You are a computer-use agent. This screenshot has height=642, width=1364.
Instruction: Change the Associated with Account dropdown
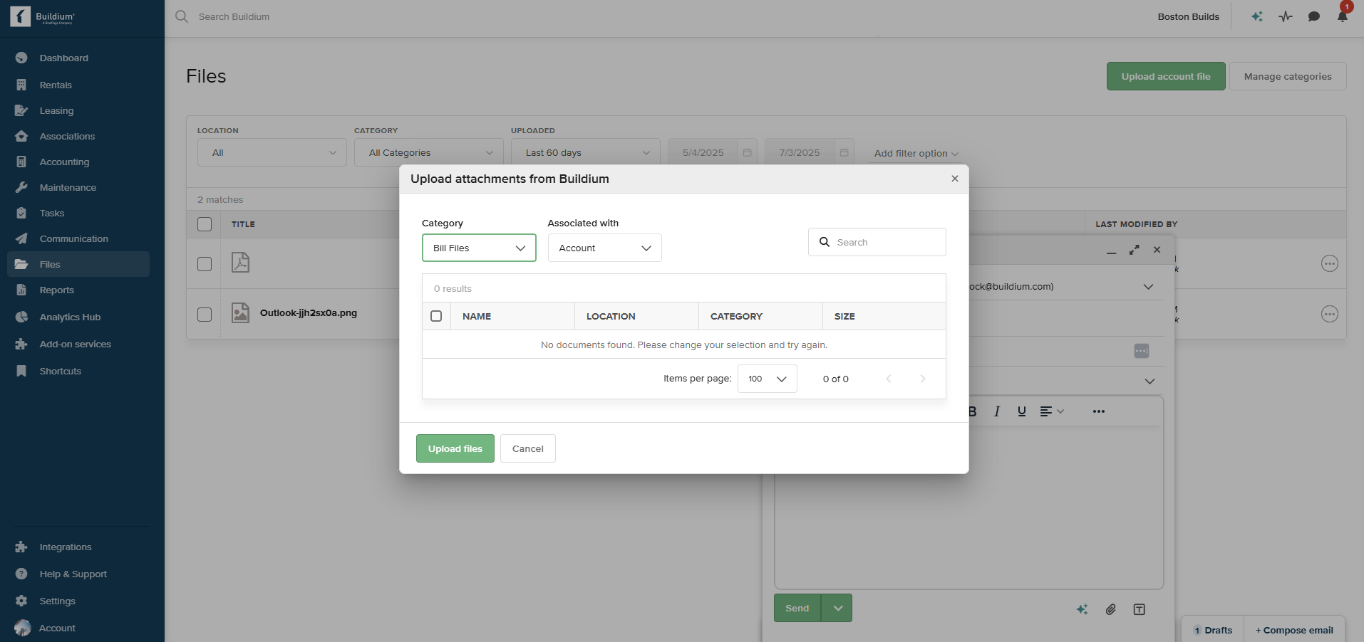pyautogui.click(x=604, y=248)
